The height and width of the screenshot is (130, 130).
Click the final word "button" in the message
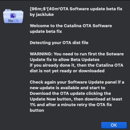pyautogui.click(x=37, y=110)
